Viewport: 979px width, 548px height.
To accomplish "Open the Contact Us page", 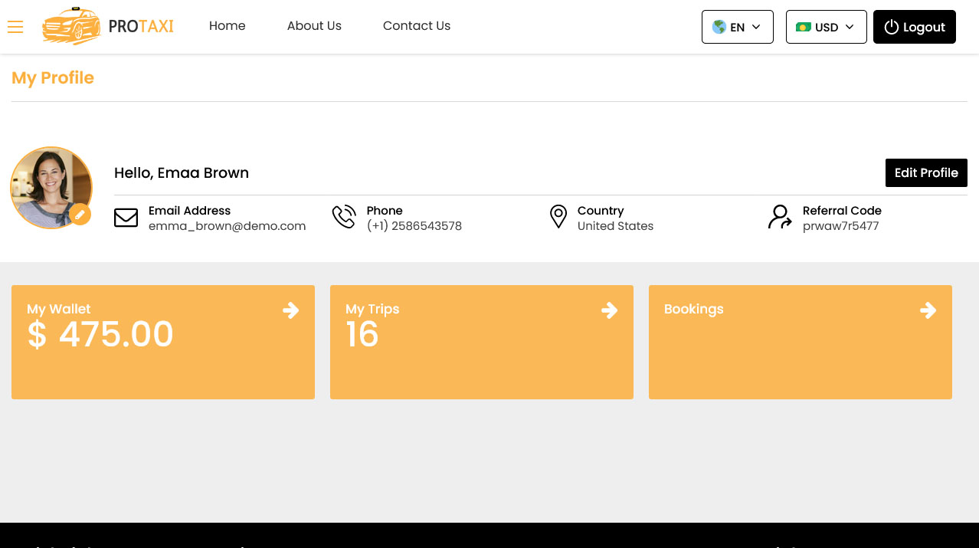I will (417, 25).
